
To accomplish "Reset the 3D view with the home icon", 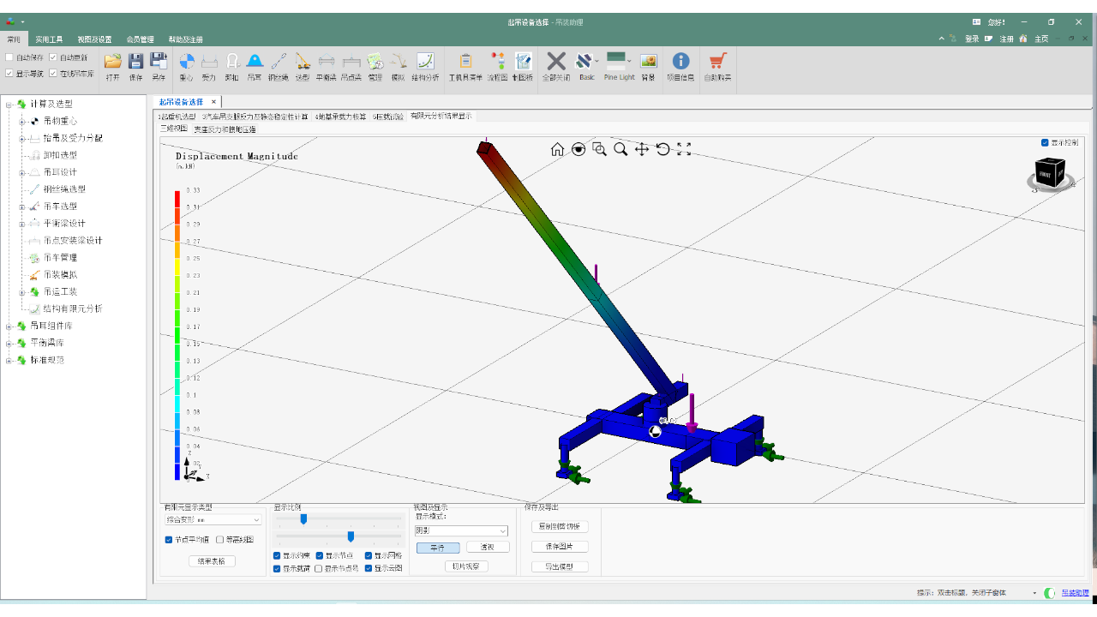I will coord(557,149).
